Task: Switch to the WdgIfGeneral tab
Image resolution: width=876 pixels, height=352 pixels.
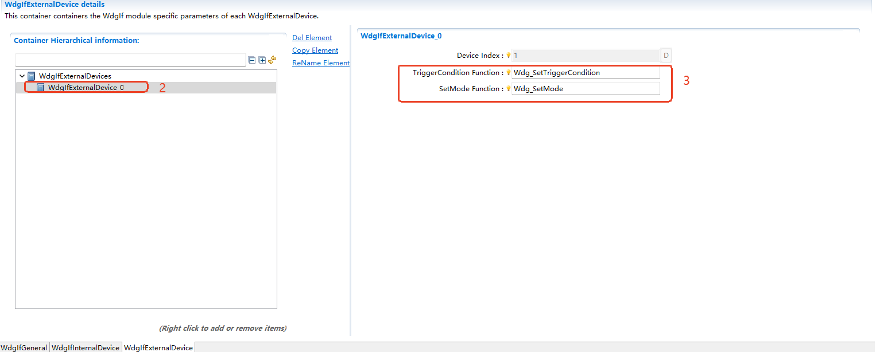Action: point(24,347)
